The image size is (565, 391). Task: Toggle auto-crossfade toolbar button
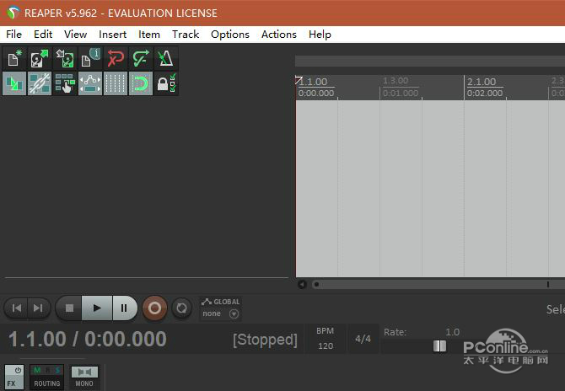pyautogui.click(x=14, y=83)
